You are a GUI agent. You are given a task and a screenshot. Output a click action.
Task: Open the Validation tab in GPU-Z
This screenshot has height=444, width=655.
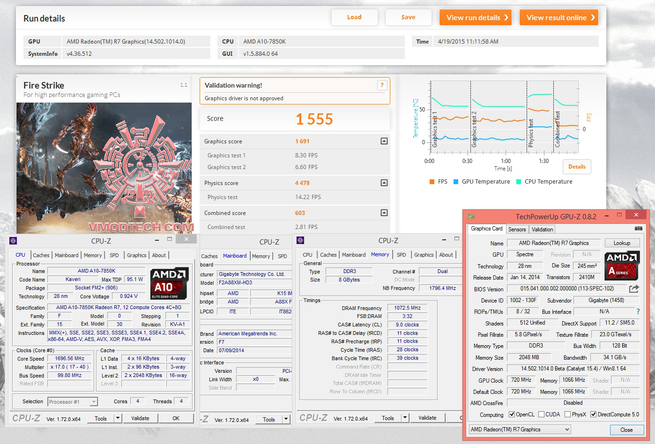(x=542, y=229)
